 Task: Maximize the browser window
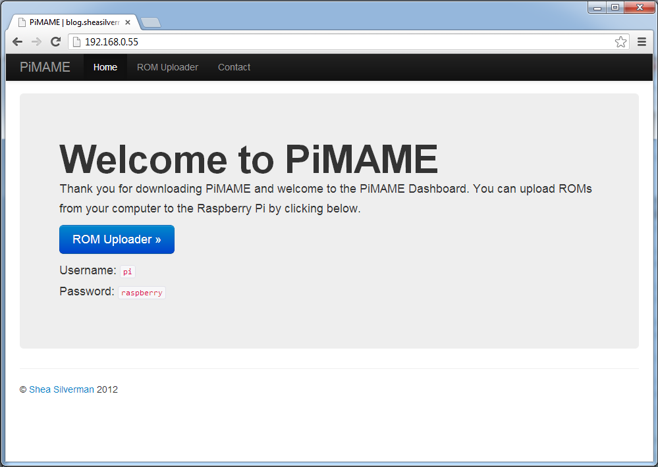click(615, 7)
